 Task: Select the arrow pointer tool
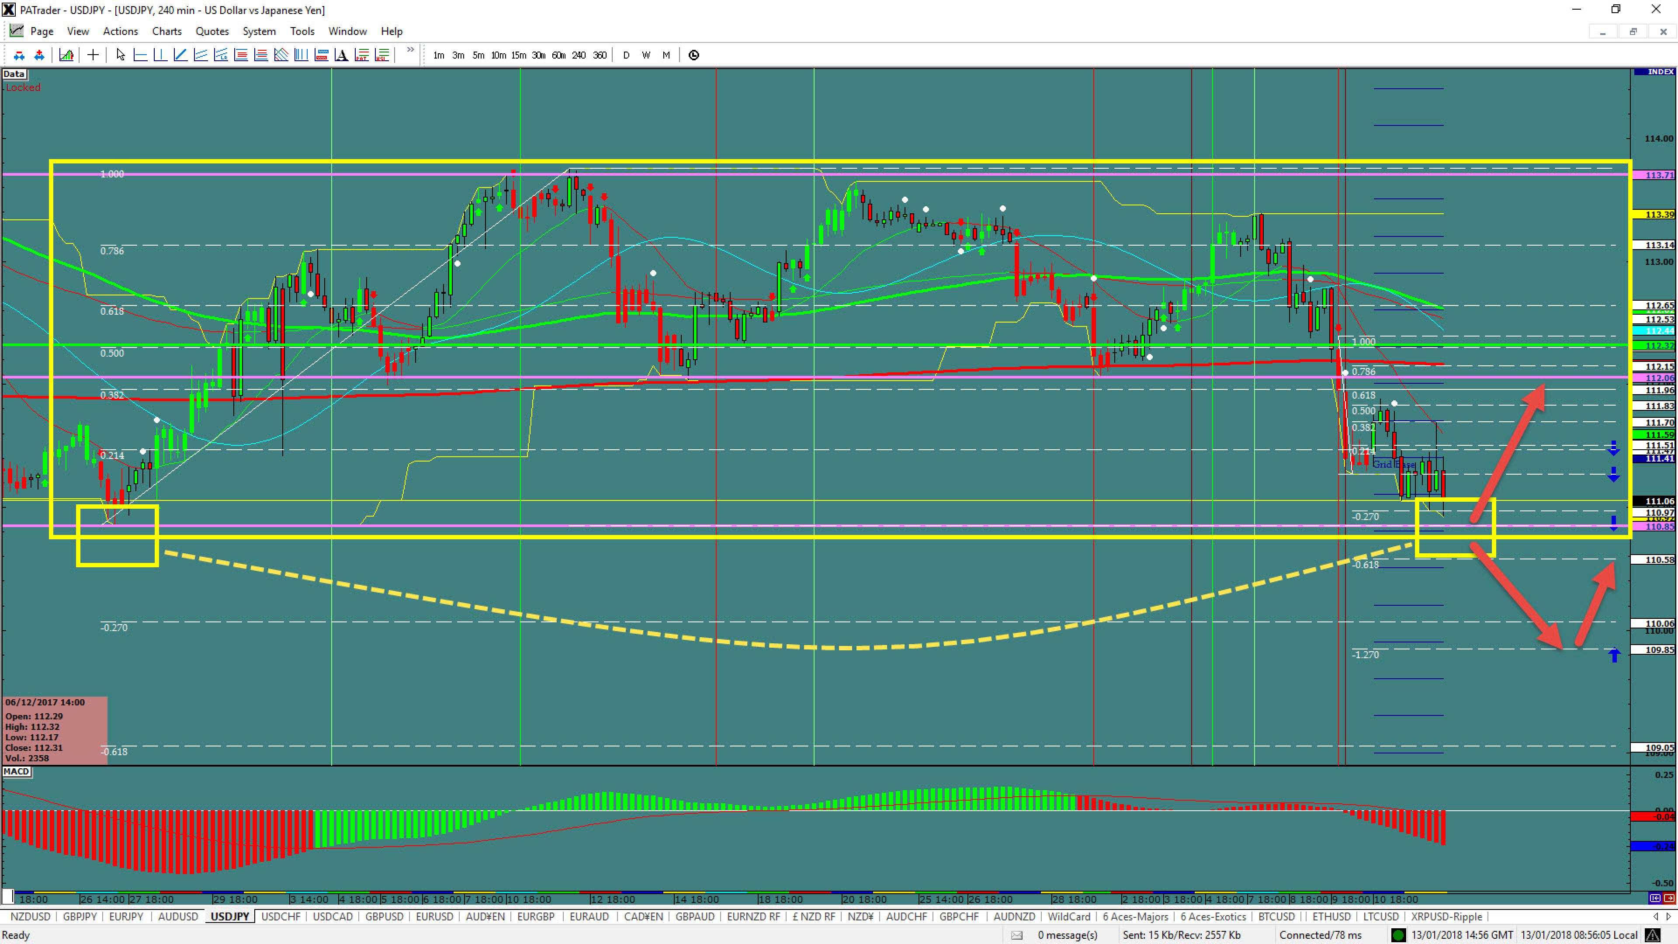(x=120, y=56)
